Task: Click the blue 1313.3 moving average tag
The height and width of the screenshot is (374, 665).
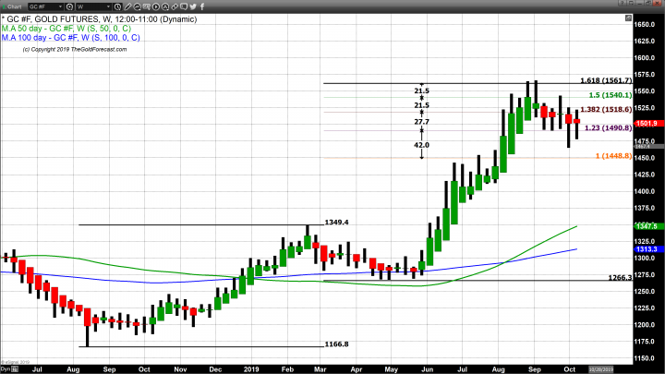Action: click(x=646, y=248)
